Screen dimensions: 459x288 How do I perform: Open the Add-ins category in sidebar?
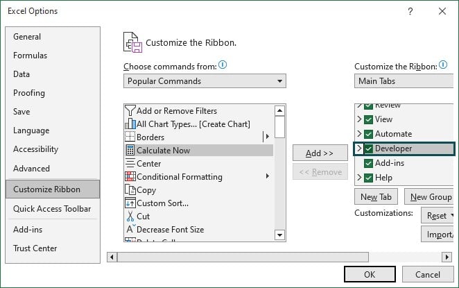click(53, 230)
